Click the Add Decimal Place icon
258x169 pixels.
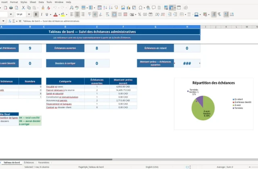pyautogui.click(x=157, y=14)
